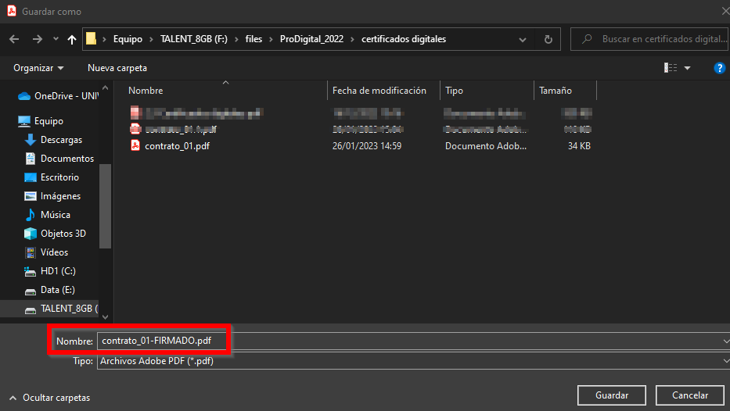Refresh the current folder view

(x=548, y=39)
